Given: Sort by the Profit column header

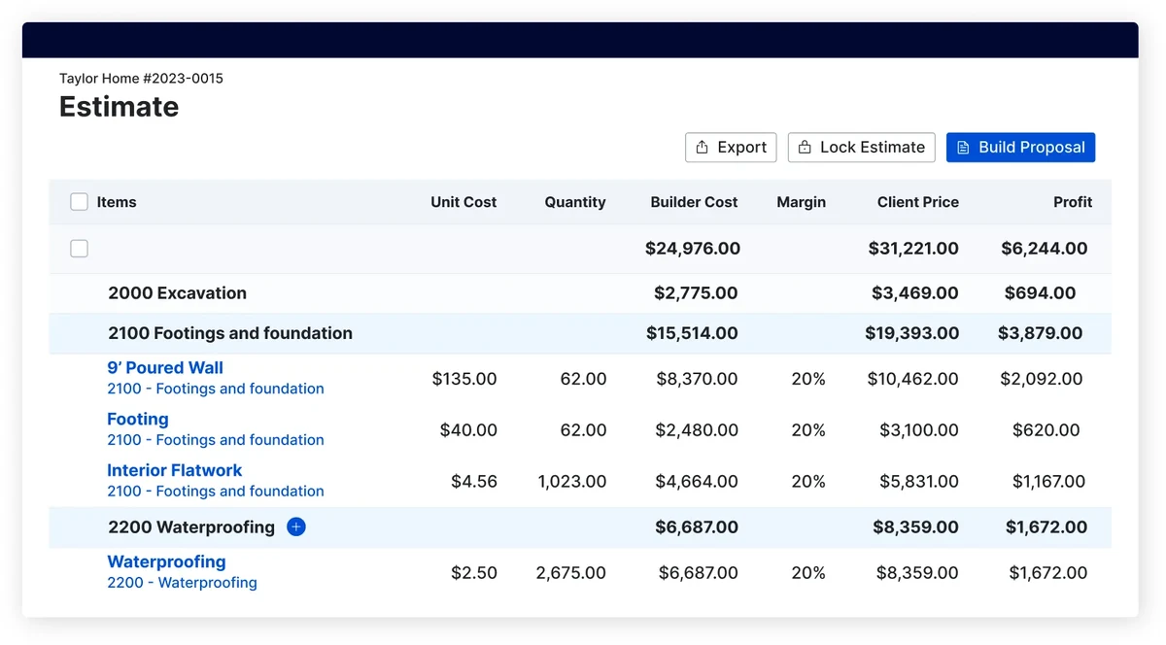Looking at the screenshot, I should coord(1073,202).
